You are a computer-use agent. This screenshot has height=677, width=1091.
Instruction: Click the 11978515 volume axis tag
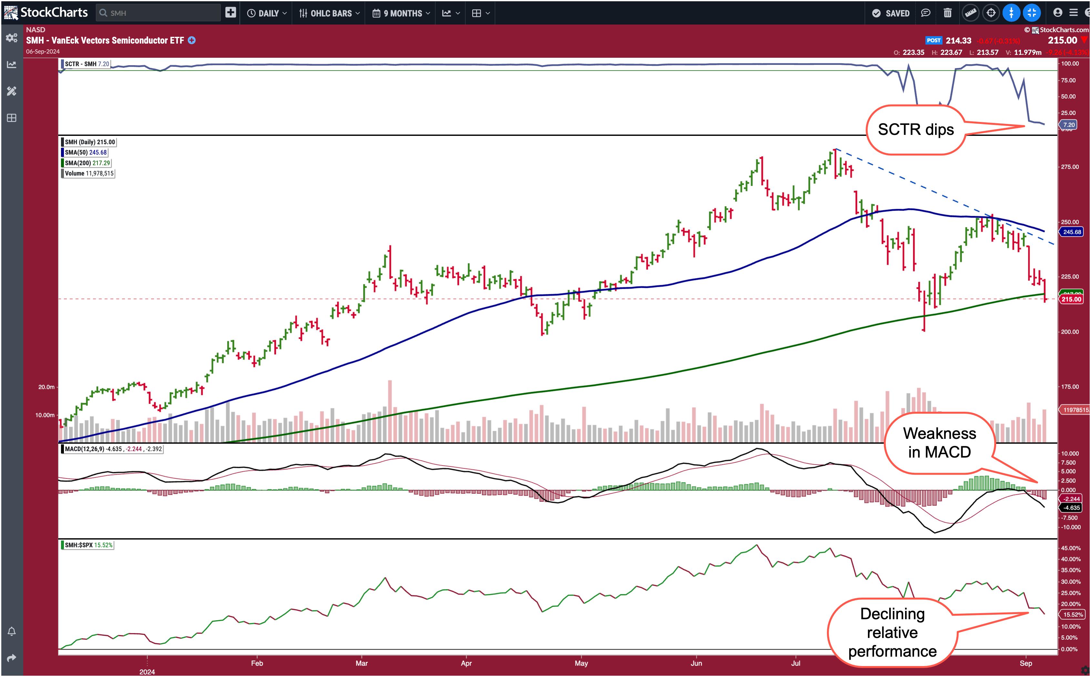(1075, 410)
